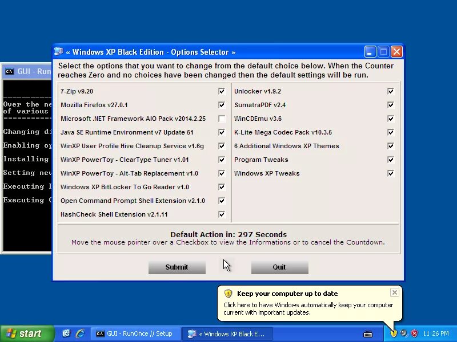Viewport: 457px width, 342px height.
Task: Enable Microsoft .NET Framework AIO Pack checkbox
Action: pos(222,119)
